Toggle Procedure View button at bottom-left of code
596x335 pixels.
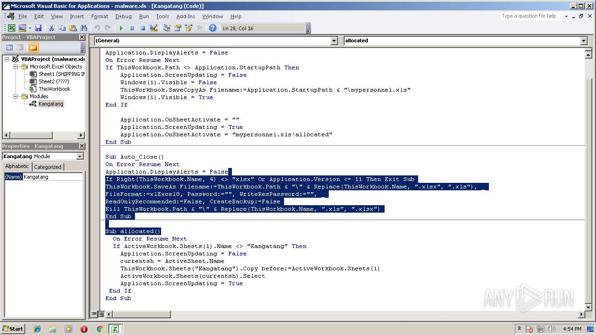(94, 315)
